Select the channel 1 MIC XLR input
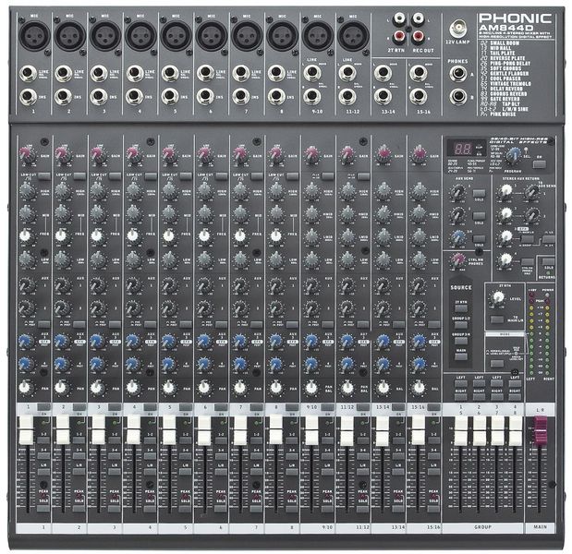Screen dimensions: 572x554 click(34, 36)
